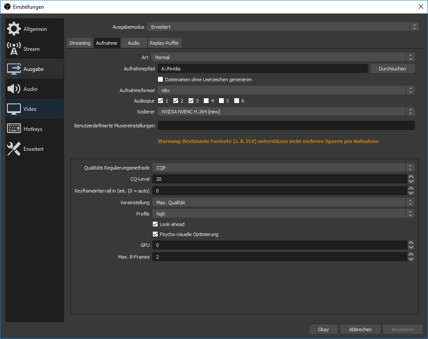Image resolution: width=428 pixels, height=339 pixels.
Task: Click the CQ-Level value field
Action: [x=280, y=179]
